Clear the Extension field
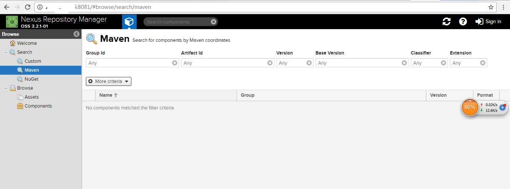Image resolution: width=510 pixels, height=189 pixels. tap(483, 63)
